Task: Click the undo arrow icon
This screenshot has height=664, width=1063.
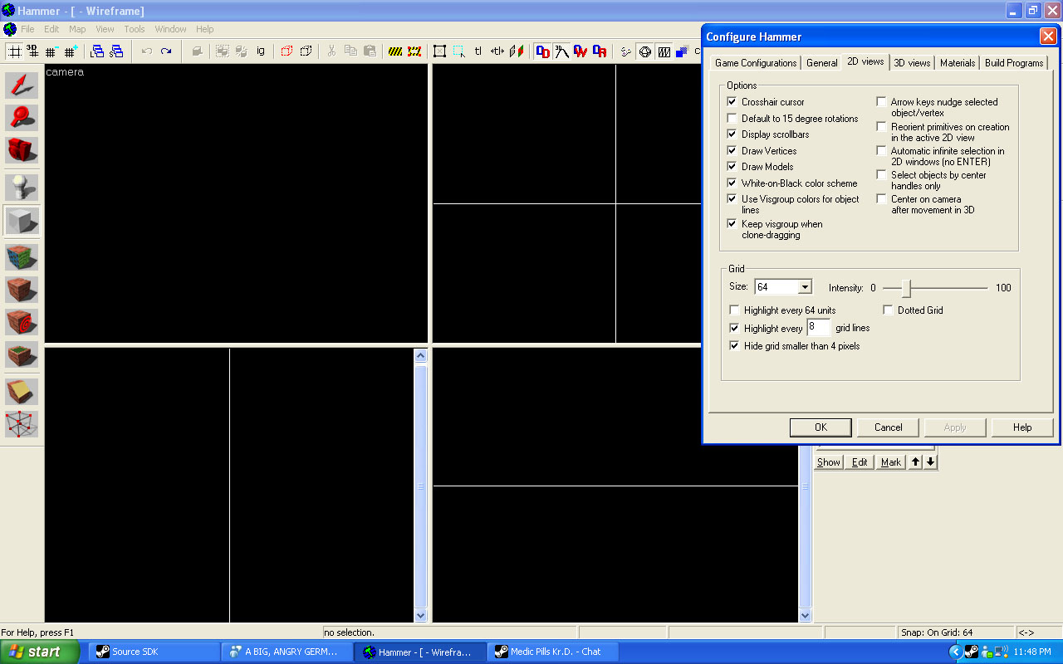Action: pos(147,51)
